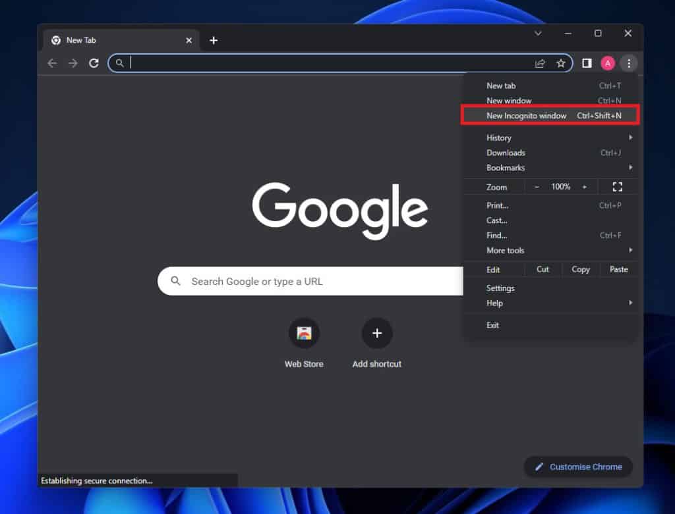Click the forward navigation arrow
The image size is (675, 514).
click(x=73, y=63)
